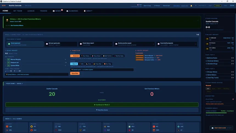Click Continue to Week 2

pyautogui.click(x=102, y=105)
